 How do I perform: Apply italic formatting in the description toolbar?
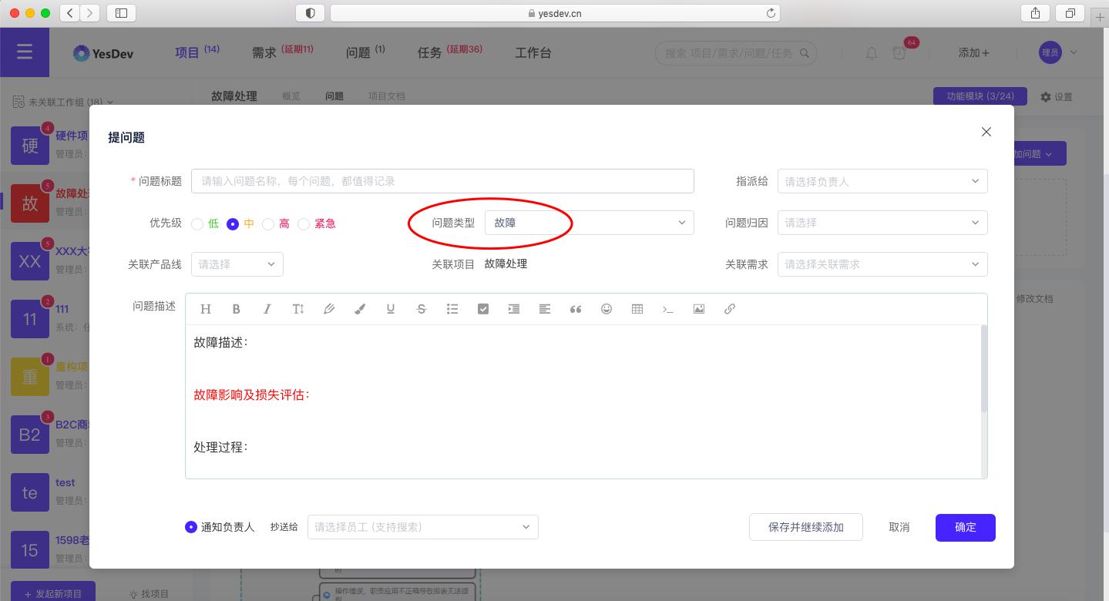pos(267,308)
